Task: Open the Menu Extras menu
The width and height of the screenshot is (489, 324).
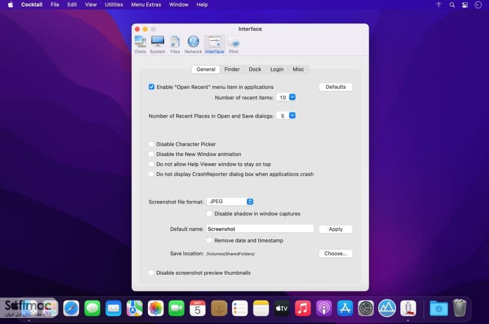Action: click(x=146, y=5)
